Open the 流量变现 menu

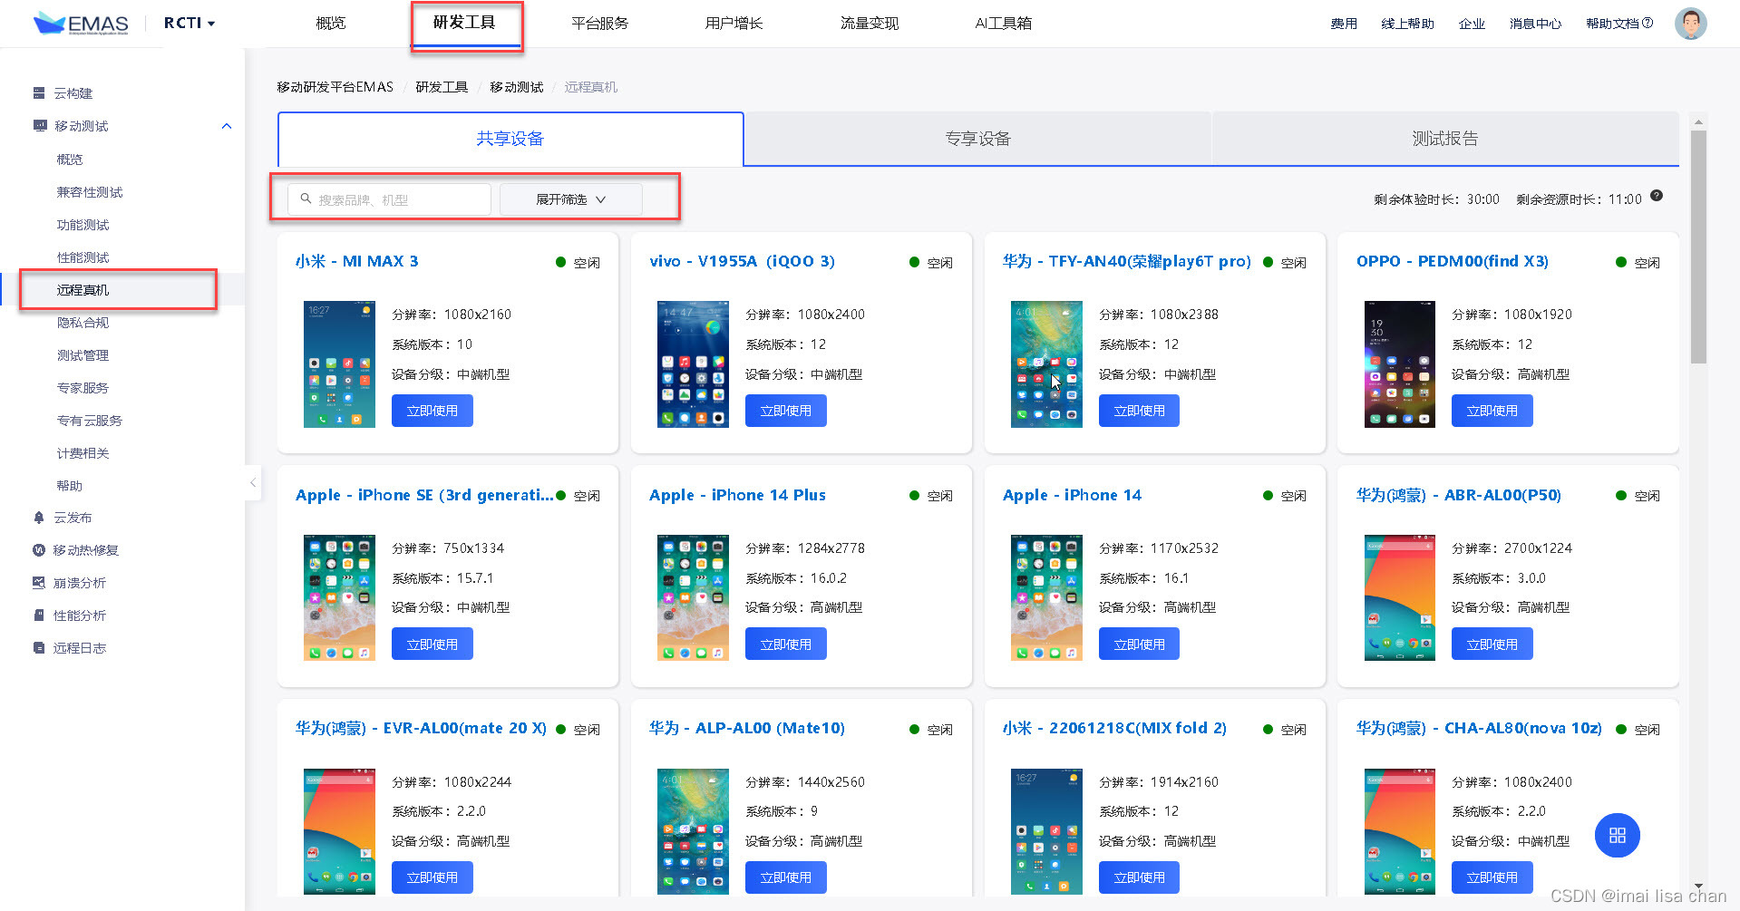[869, 23]
